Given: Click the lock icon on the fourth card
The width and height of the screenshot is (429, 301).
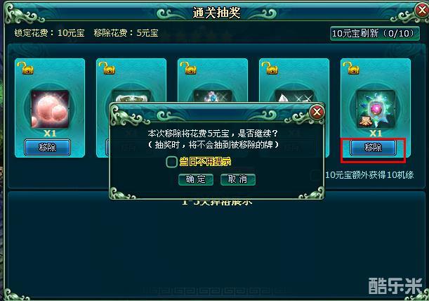Looking at the screenshot, I should 270,68.
